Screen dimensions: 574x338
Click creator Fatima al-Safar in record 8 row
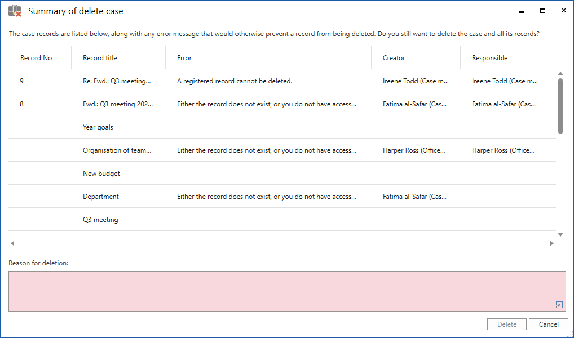coord(414,104)
